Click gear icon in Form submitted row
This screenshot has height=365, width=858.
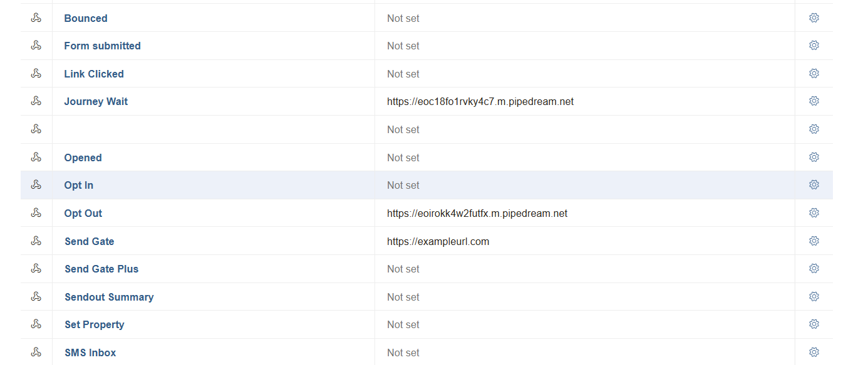pyautogui.click(x=814, y=46)
